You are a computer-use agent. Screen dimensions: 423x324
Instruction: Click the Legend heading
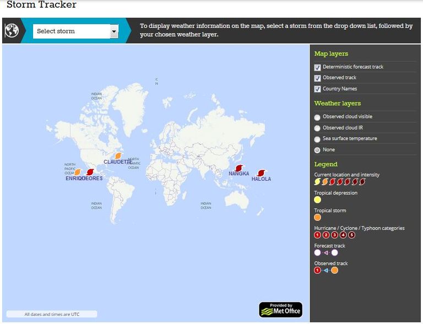tap(326, 164)
